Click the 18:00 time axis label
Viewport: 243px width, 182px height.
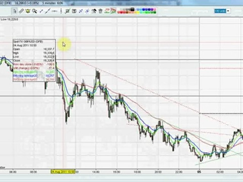137,172
